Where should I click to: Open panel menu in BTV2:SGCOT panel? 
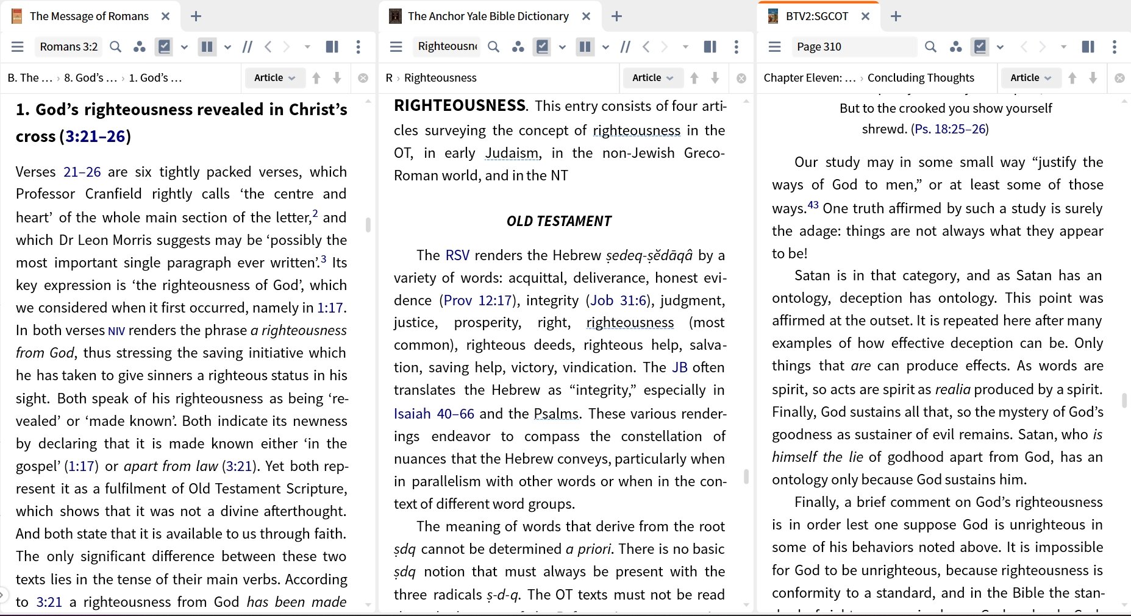[x=775, y=47]
